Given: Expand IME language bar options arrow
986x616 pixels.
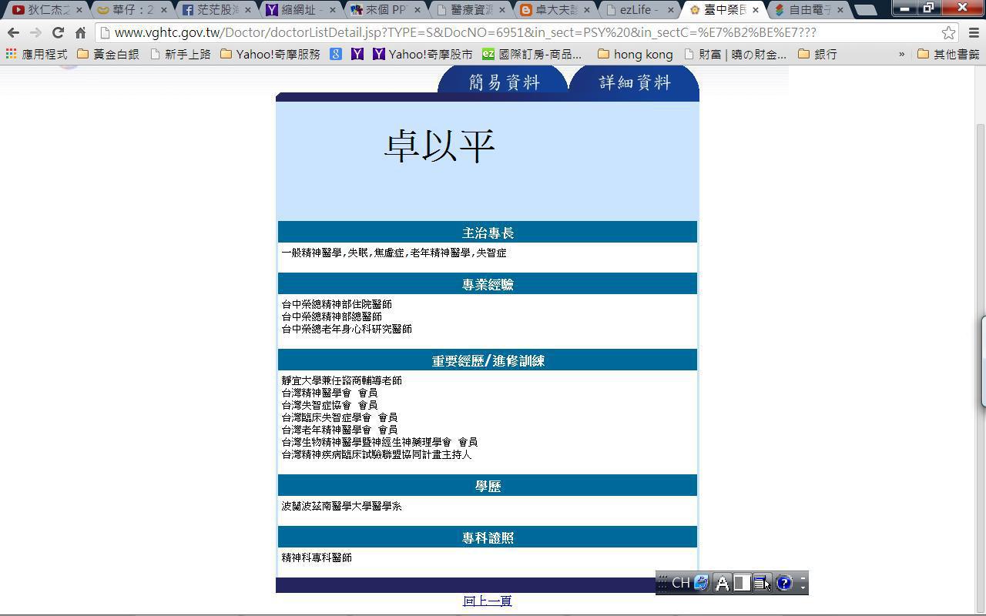Looking at the screenshot, I should [x=803, y=588].
